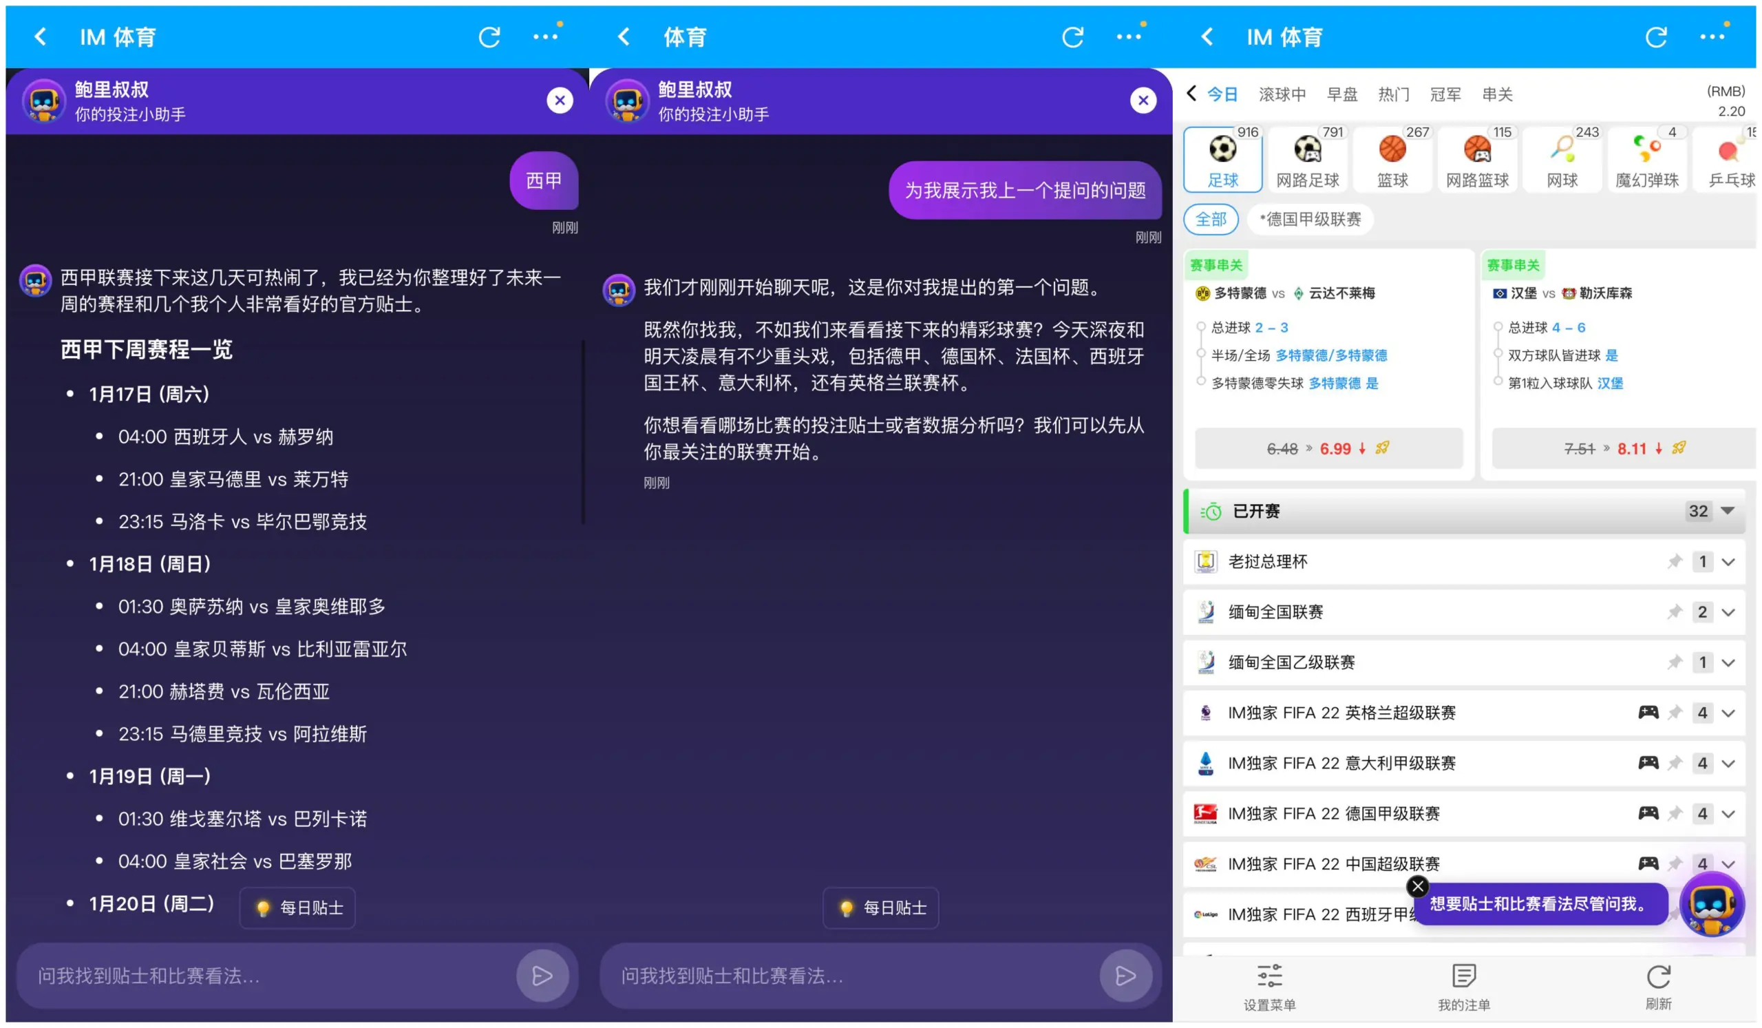
Task: Select 全部 filter chip
Action: (x=1211, y=220)
